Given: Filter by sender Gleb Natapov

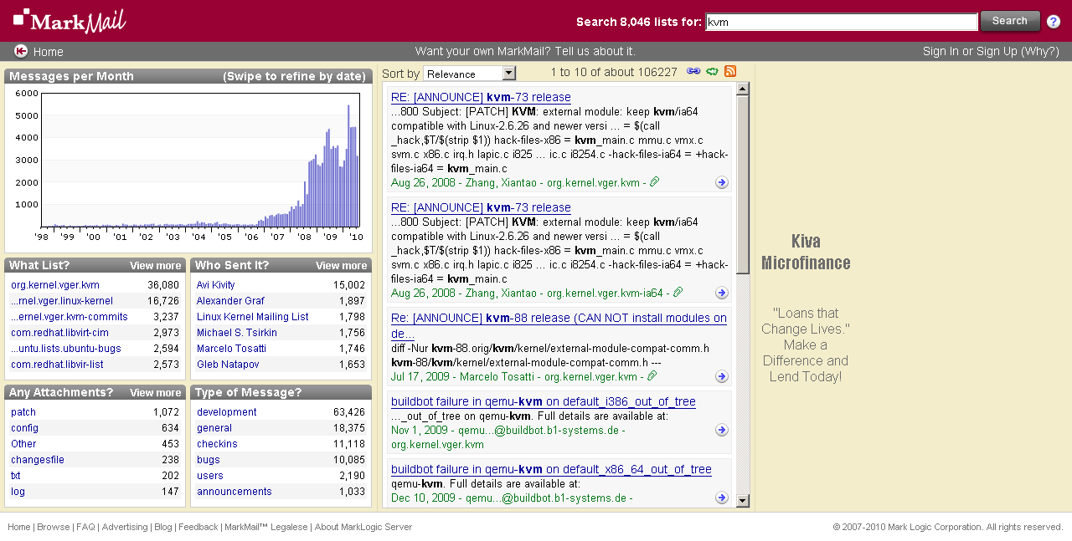Looking at the screenshot, I should (x=228, y=365).
